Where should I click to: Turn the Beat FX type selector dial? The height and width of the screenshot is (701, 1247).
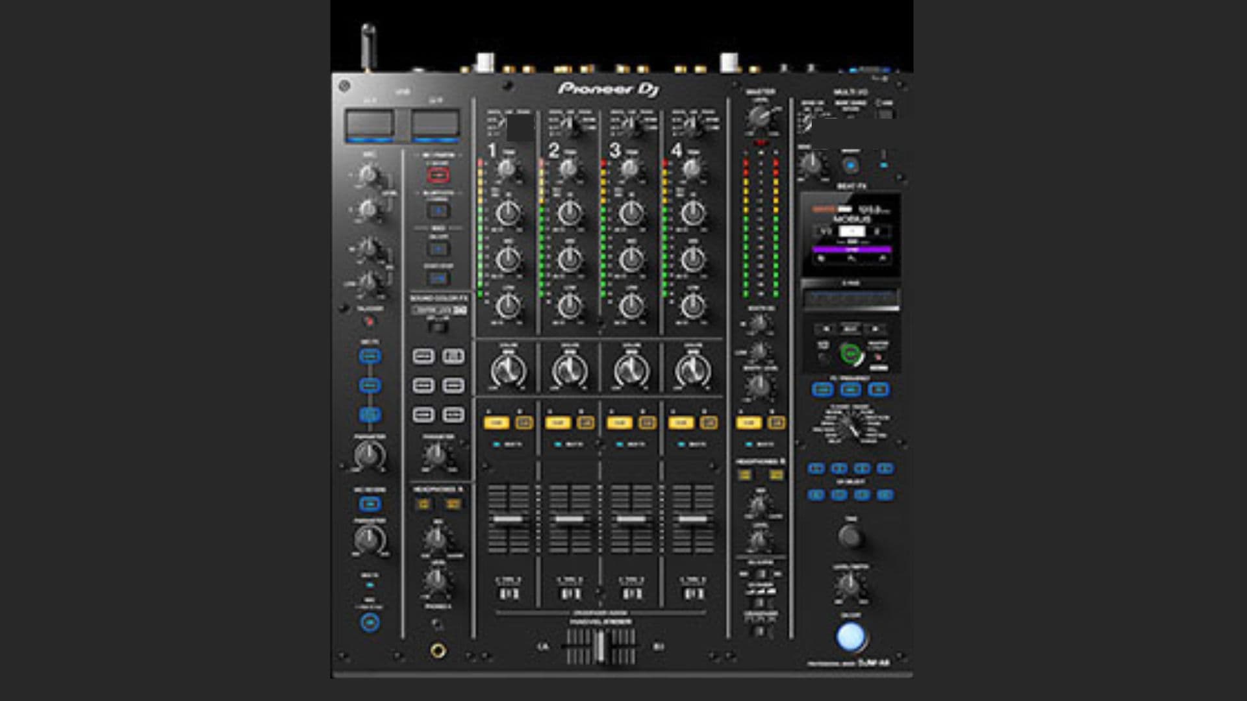coord(851,426)
